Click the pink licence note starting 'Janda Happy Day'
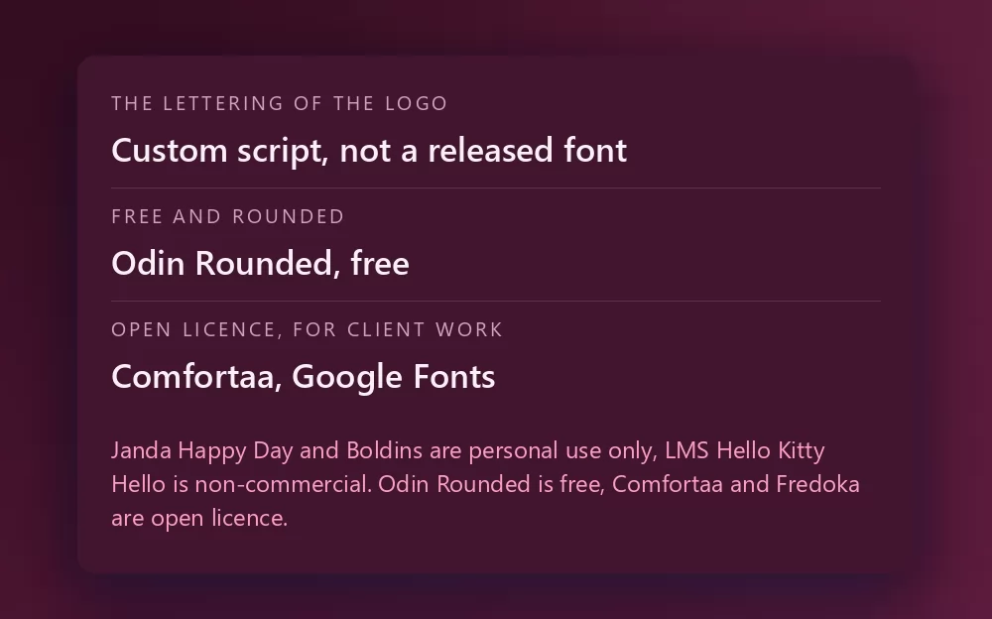The image size is (992, 619). [485, 484]
